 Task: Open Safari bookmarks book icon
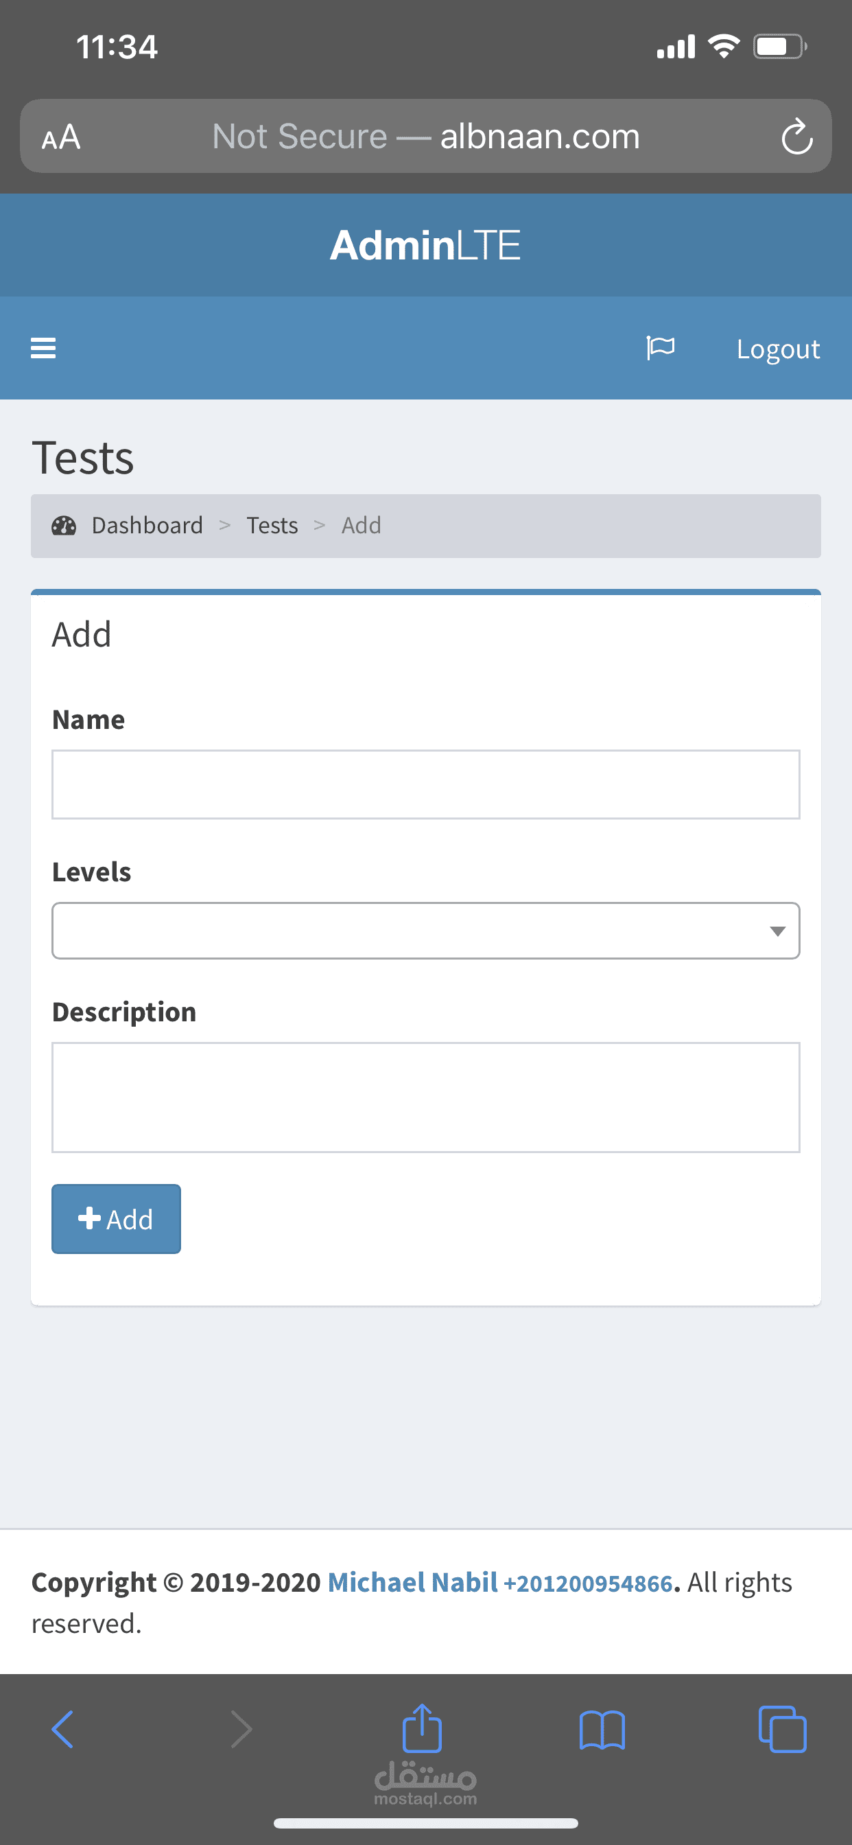(602, 1729)
